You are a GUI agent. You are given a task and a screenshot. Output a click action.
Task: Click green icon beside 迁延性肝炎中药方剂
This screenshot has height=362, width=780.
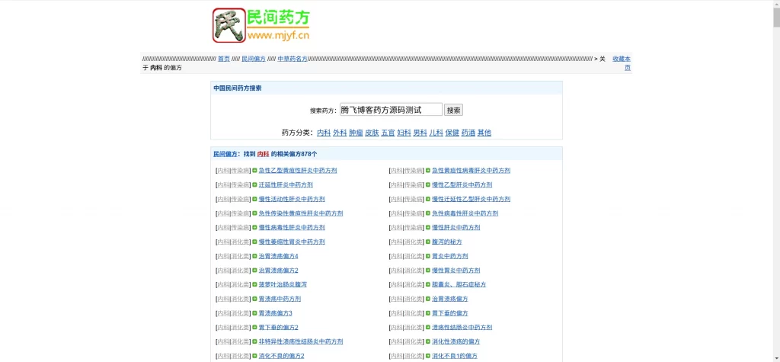(x=255, y=185)
